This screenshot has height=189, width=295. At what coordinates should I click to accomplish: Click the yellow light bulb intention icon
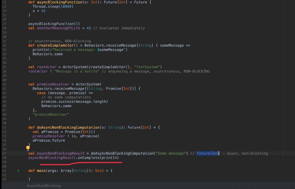tap(28, 148)
